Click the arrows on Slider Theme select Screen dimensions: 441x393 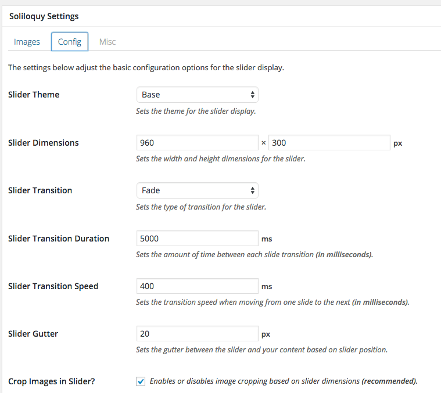point(252,95)
